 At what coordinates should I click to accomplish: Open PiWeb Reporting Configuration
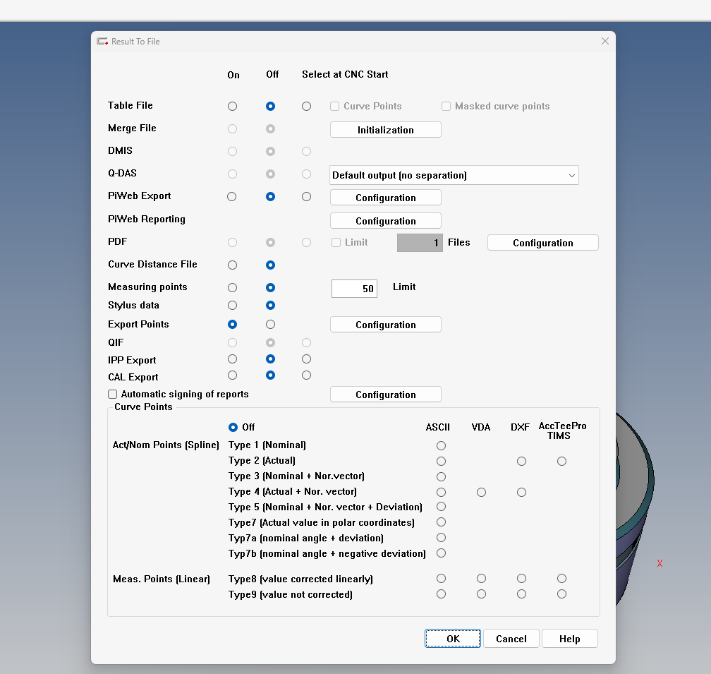pos(385,221)
